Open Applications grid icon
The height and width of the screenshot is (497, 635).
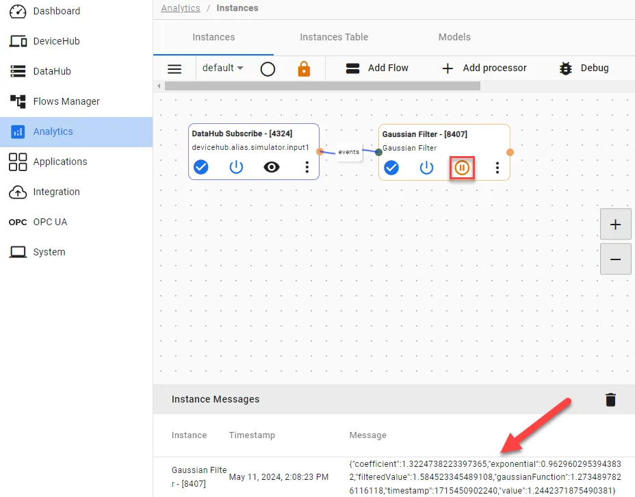point(18,162)
